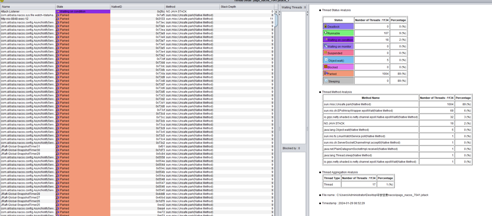Image resolution: width=492 pixels, height=216 pixels.
Task: Click the Runnable thread count 107
Action: tap(386, 33)
